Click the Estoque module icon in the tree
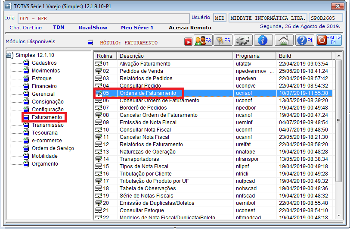 point(26,78)
